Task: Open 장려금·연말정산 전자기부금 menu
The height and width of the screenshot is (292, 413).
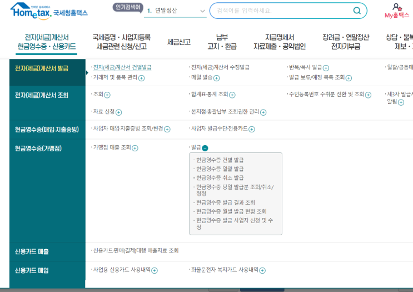Action: tap(346, 42)
